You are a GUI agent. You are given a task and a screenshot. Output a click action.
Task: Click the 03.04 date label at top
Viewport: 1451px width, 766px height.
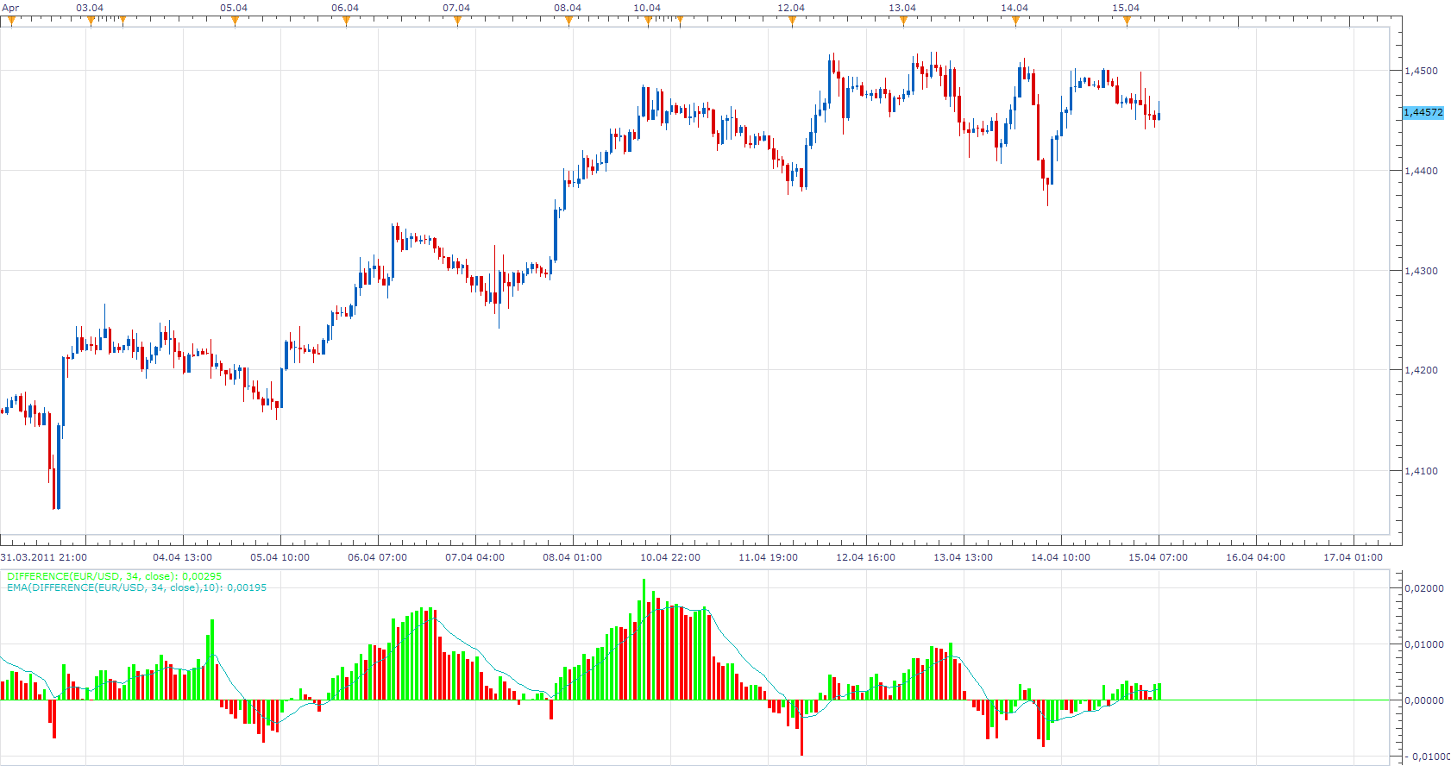pyautogui.click(x=90, y=8)
